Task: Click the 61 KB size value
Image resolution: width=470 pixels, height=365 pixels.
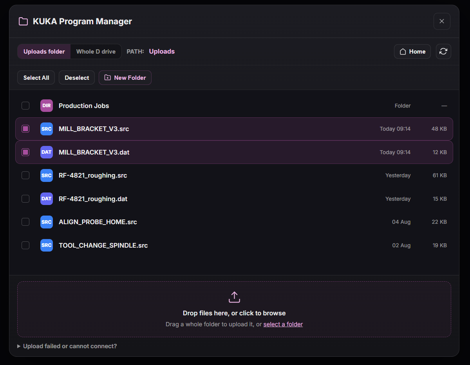Action: 440,175
